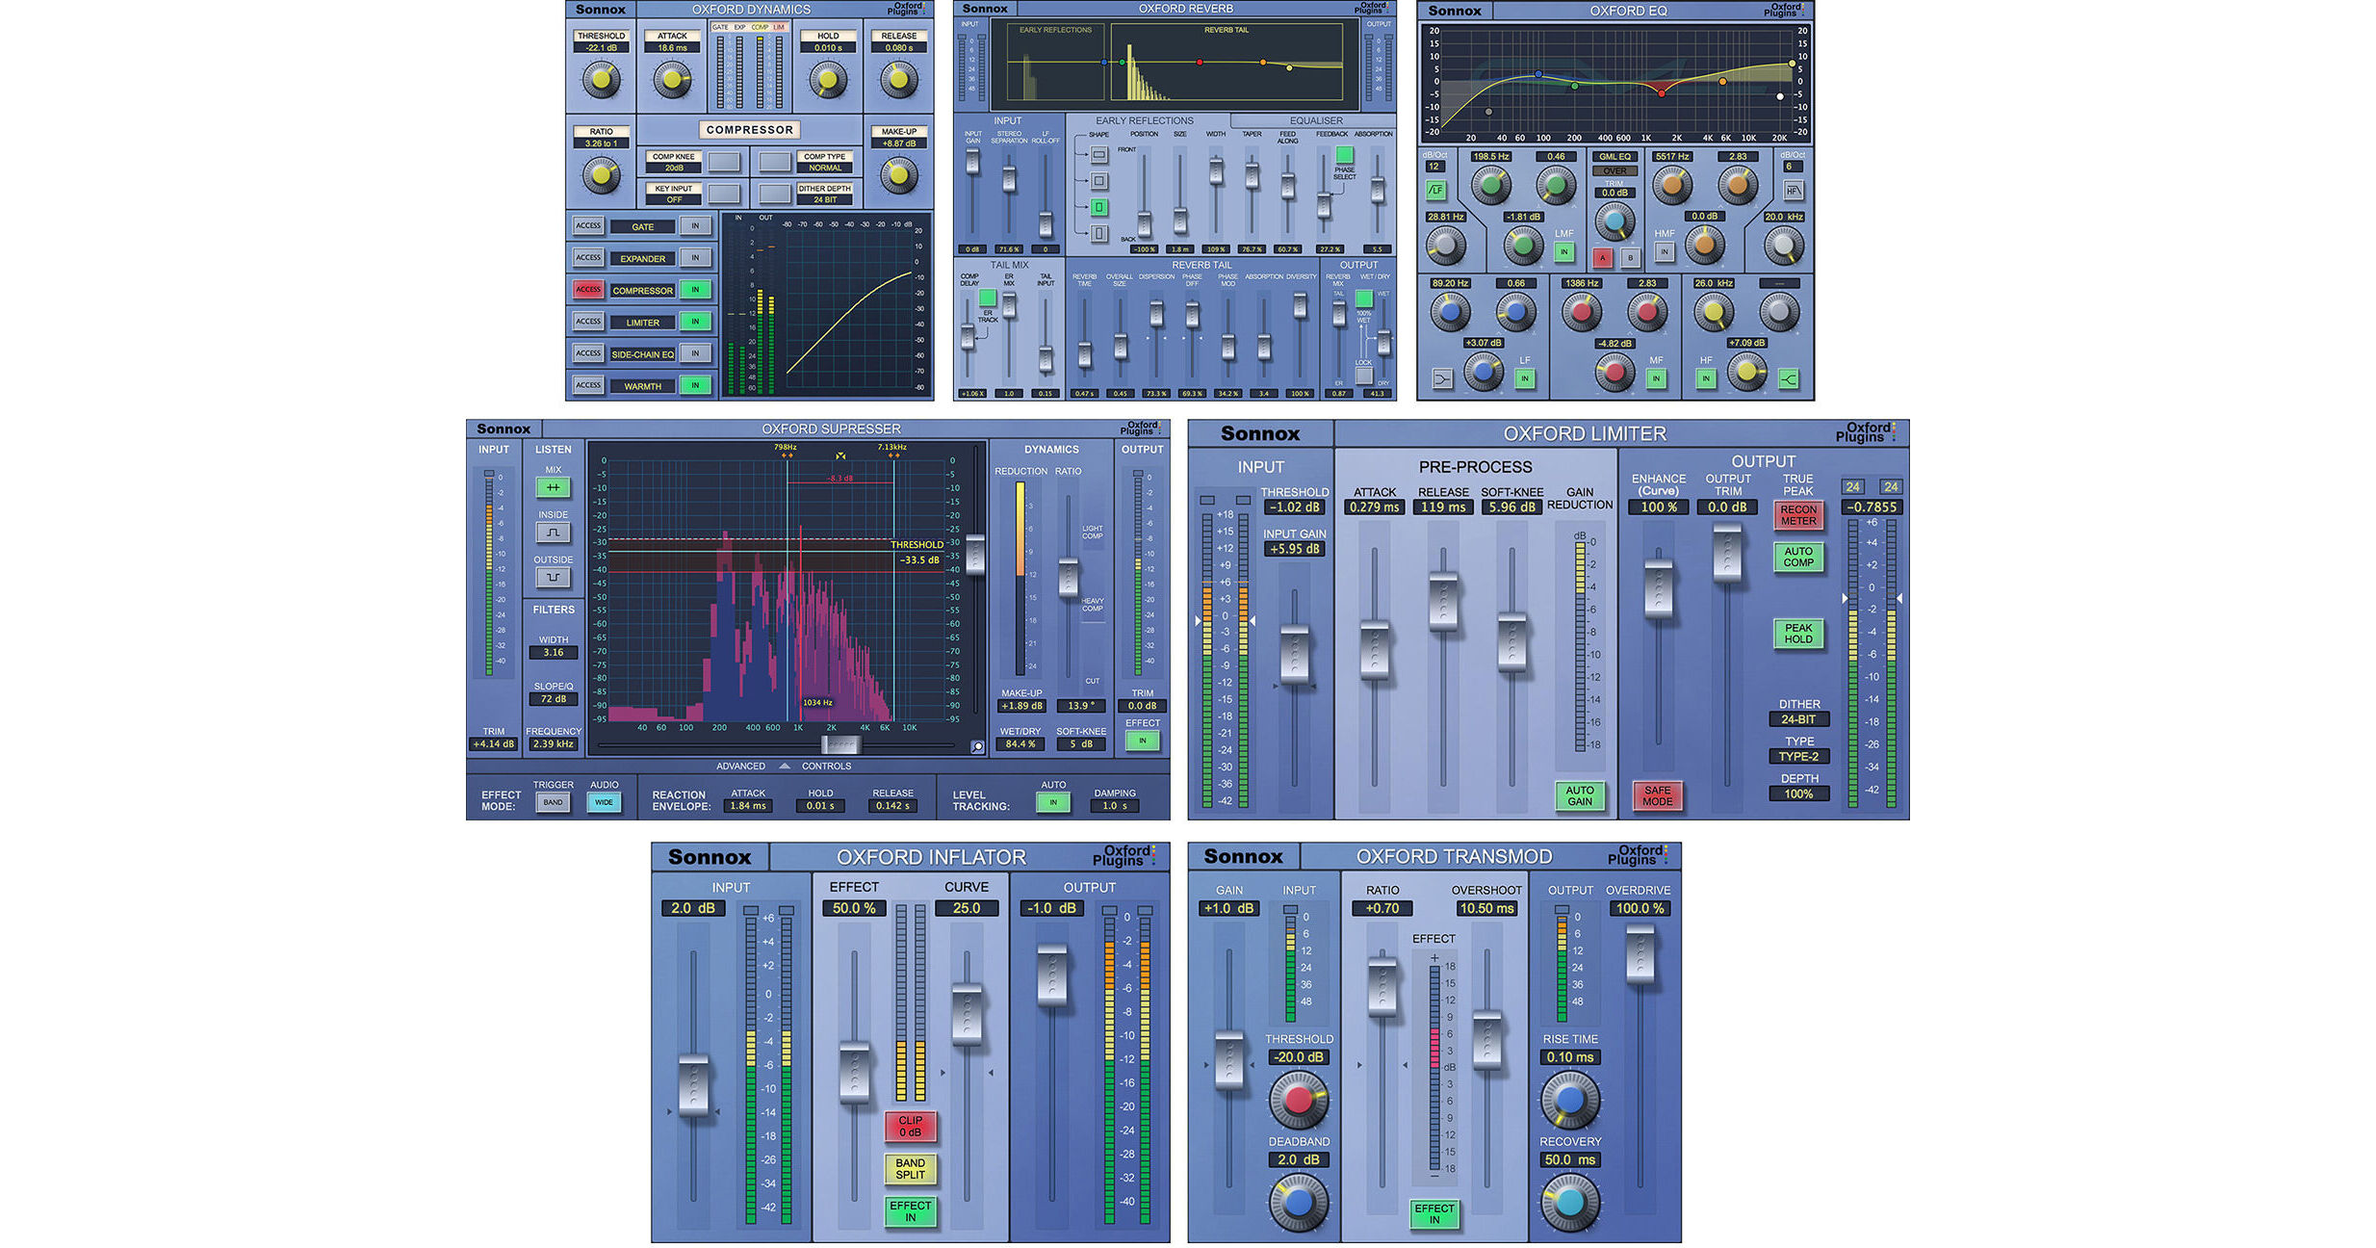This screenshot has width=2376, height=1248.
Task: Collapse the Advanced Controls triangle in Supresser
Action: click(784, 767)
